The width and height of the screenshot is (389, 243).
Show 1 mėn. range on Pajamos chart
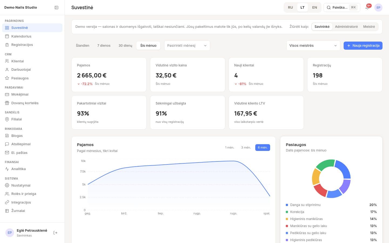(230, 147)
